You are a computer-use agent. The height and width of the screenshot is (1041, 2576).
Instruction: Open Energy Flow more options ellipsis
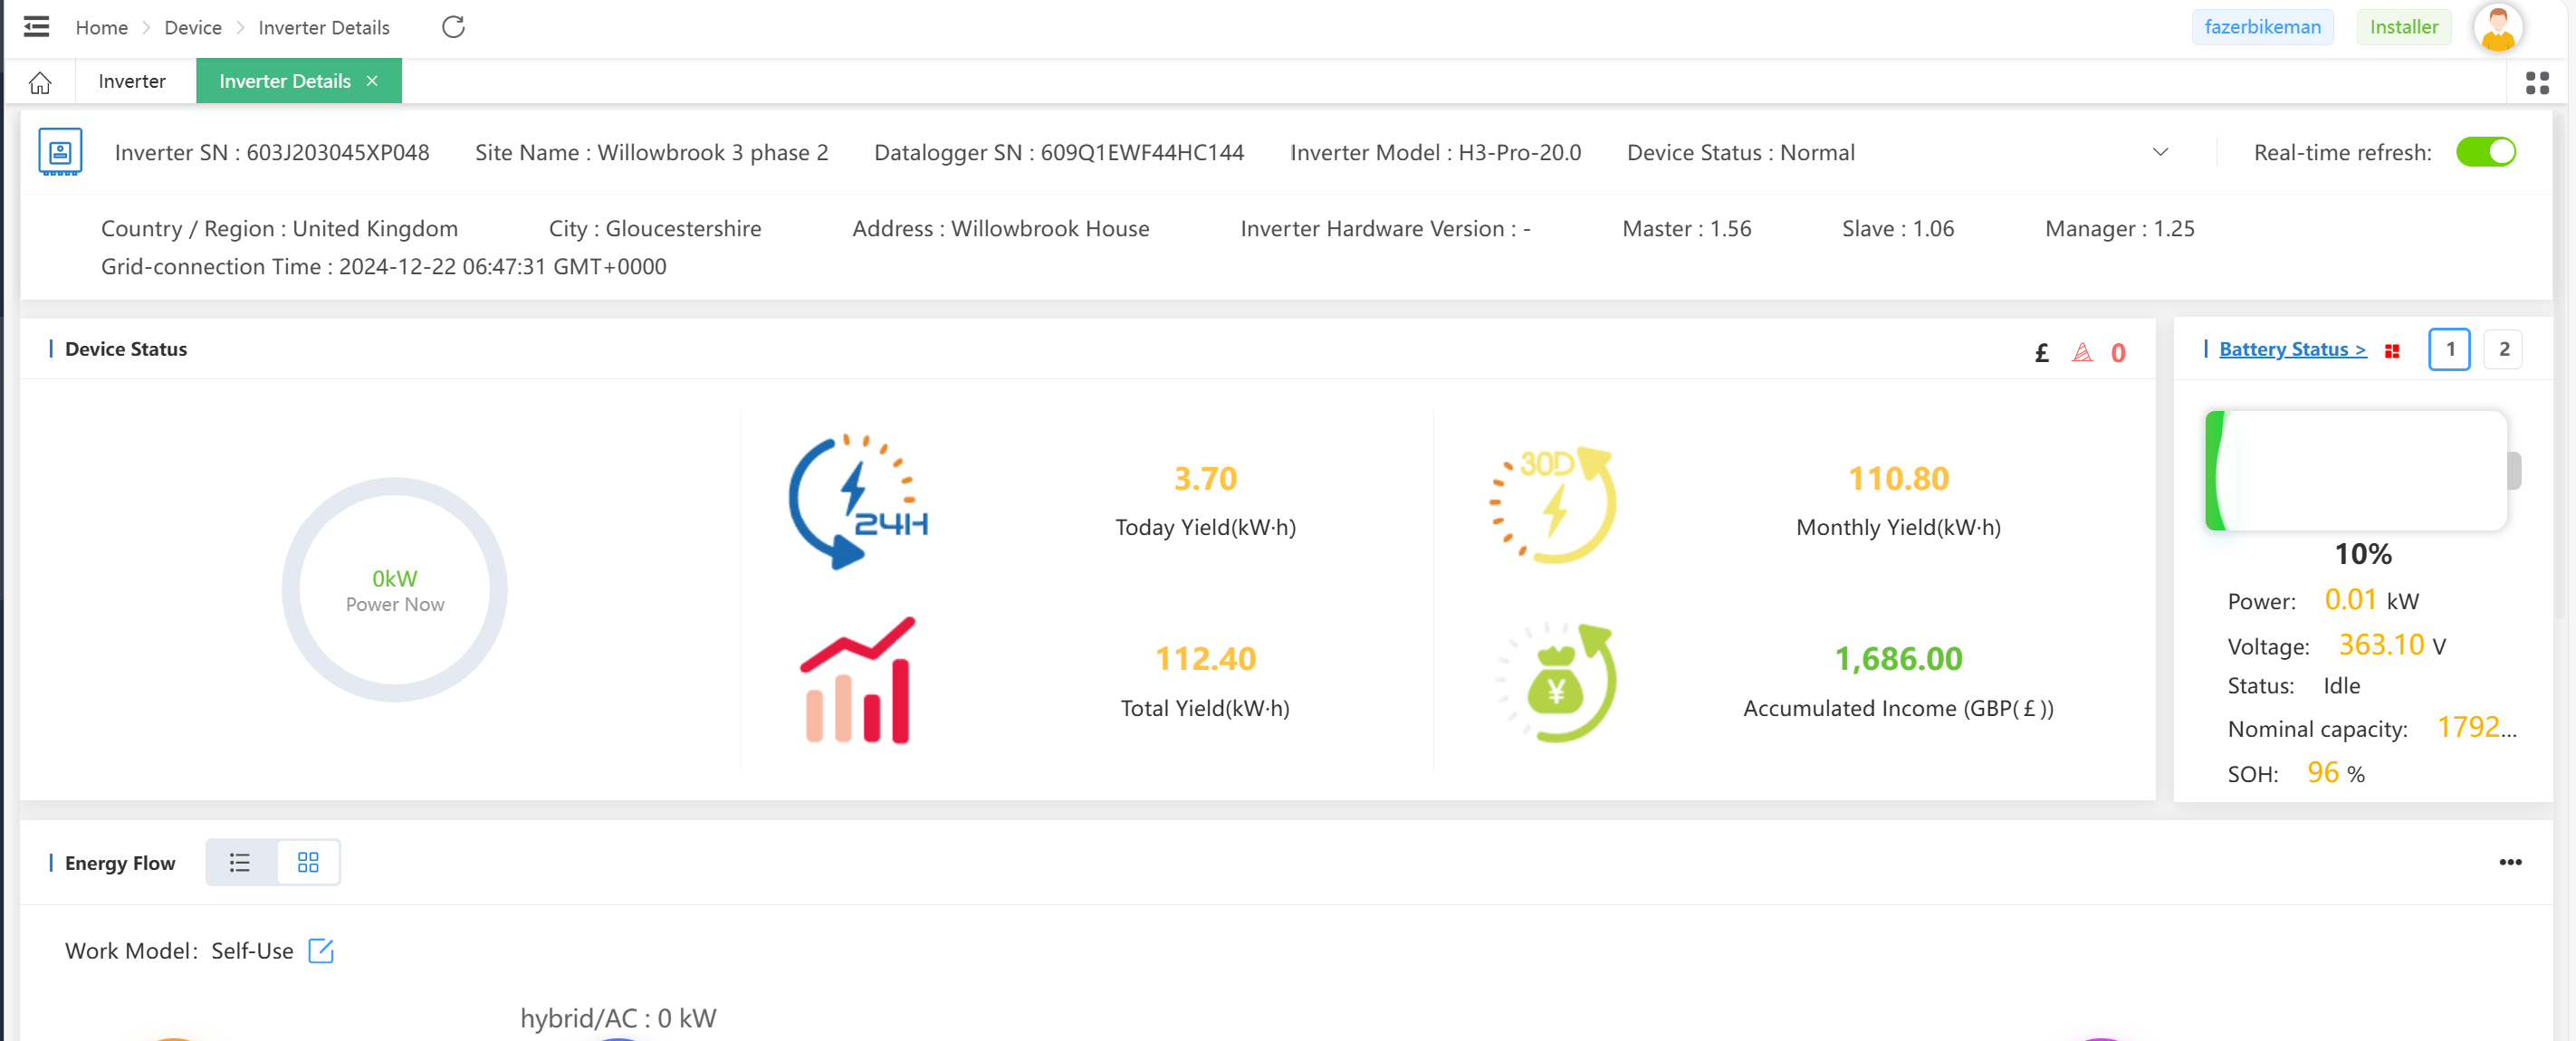(x=2510, y=862)
